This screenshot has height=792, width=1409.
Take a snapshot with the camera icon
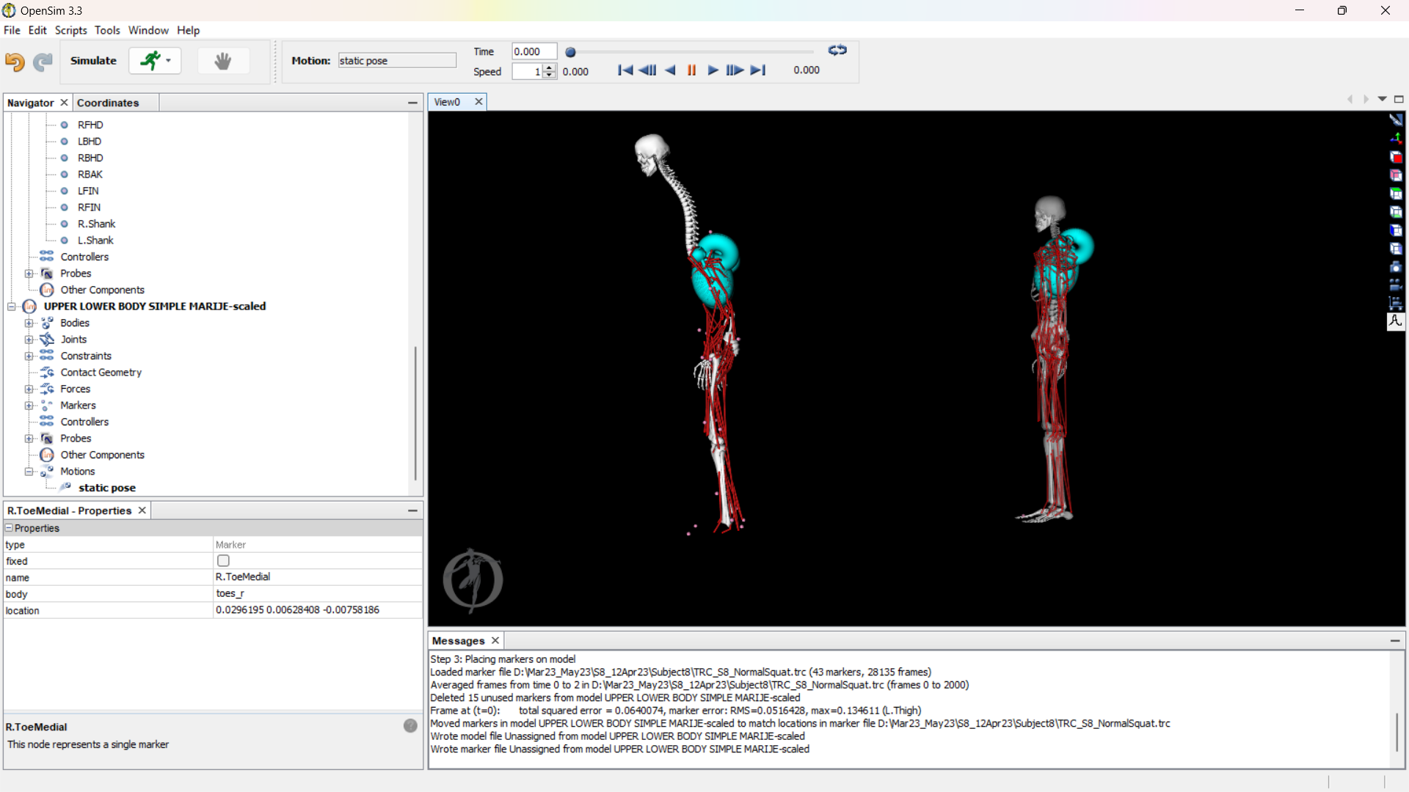coord(1396,267)
